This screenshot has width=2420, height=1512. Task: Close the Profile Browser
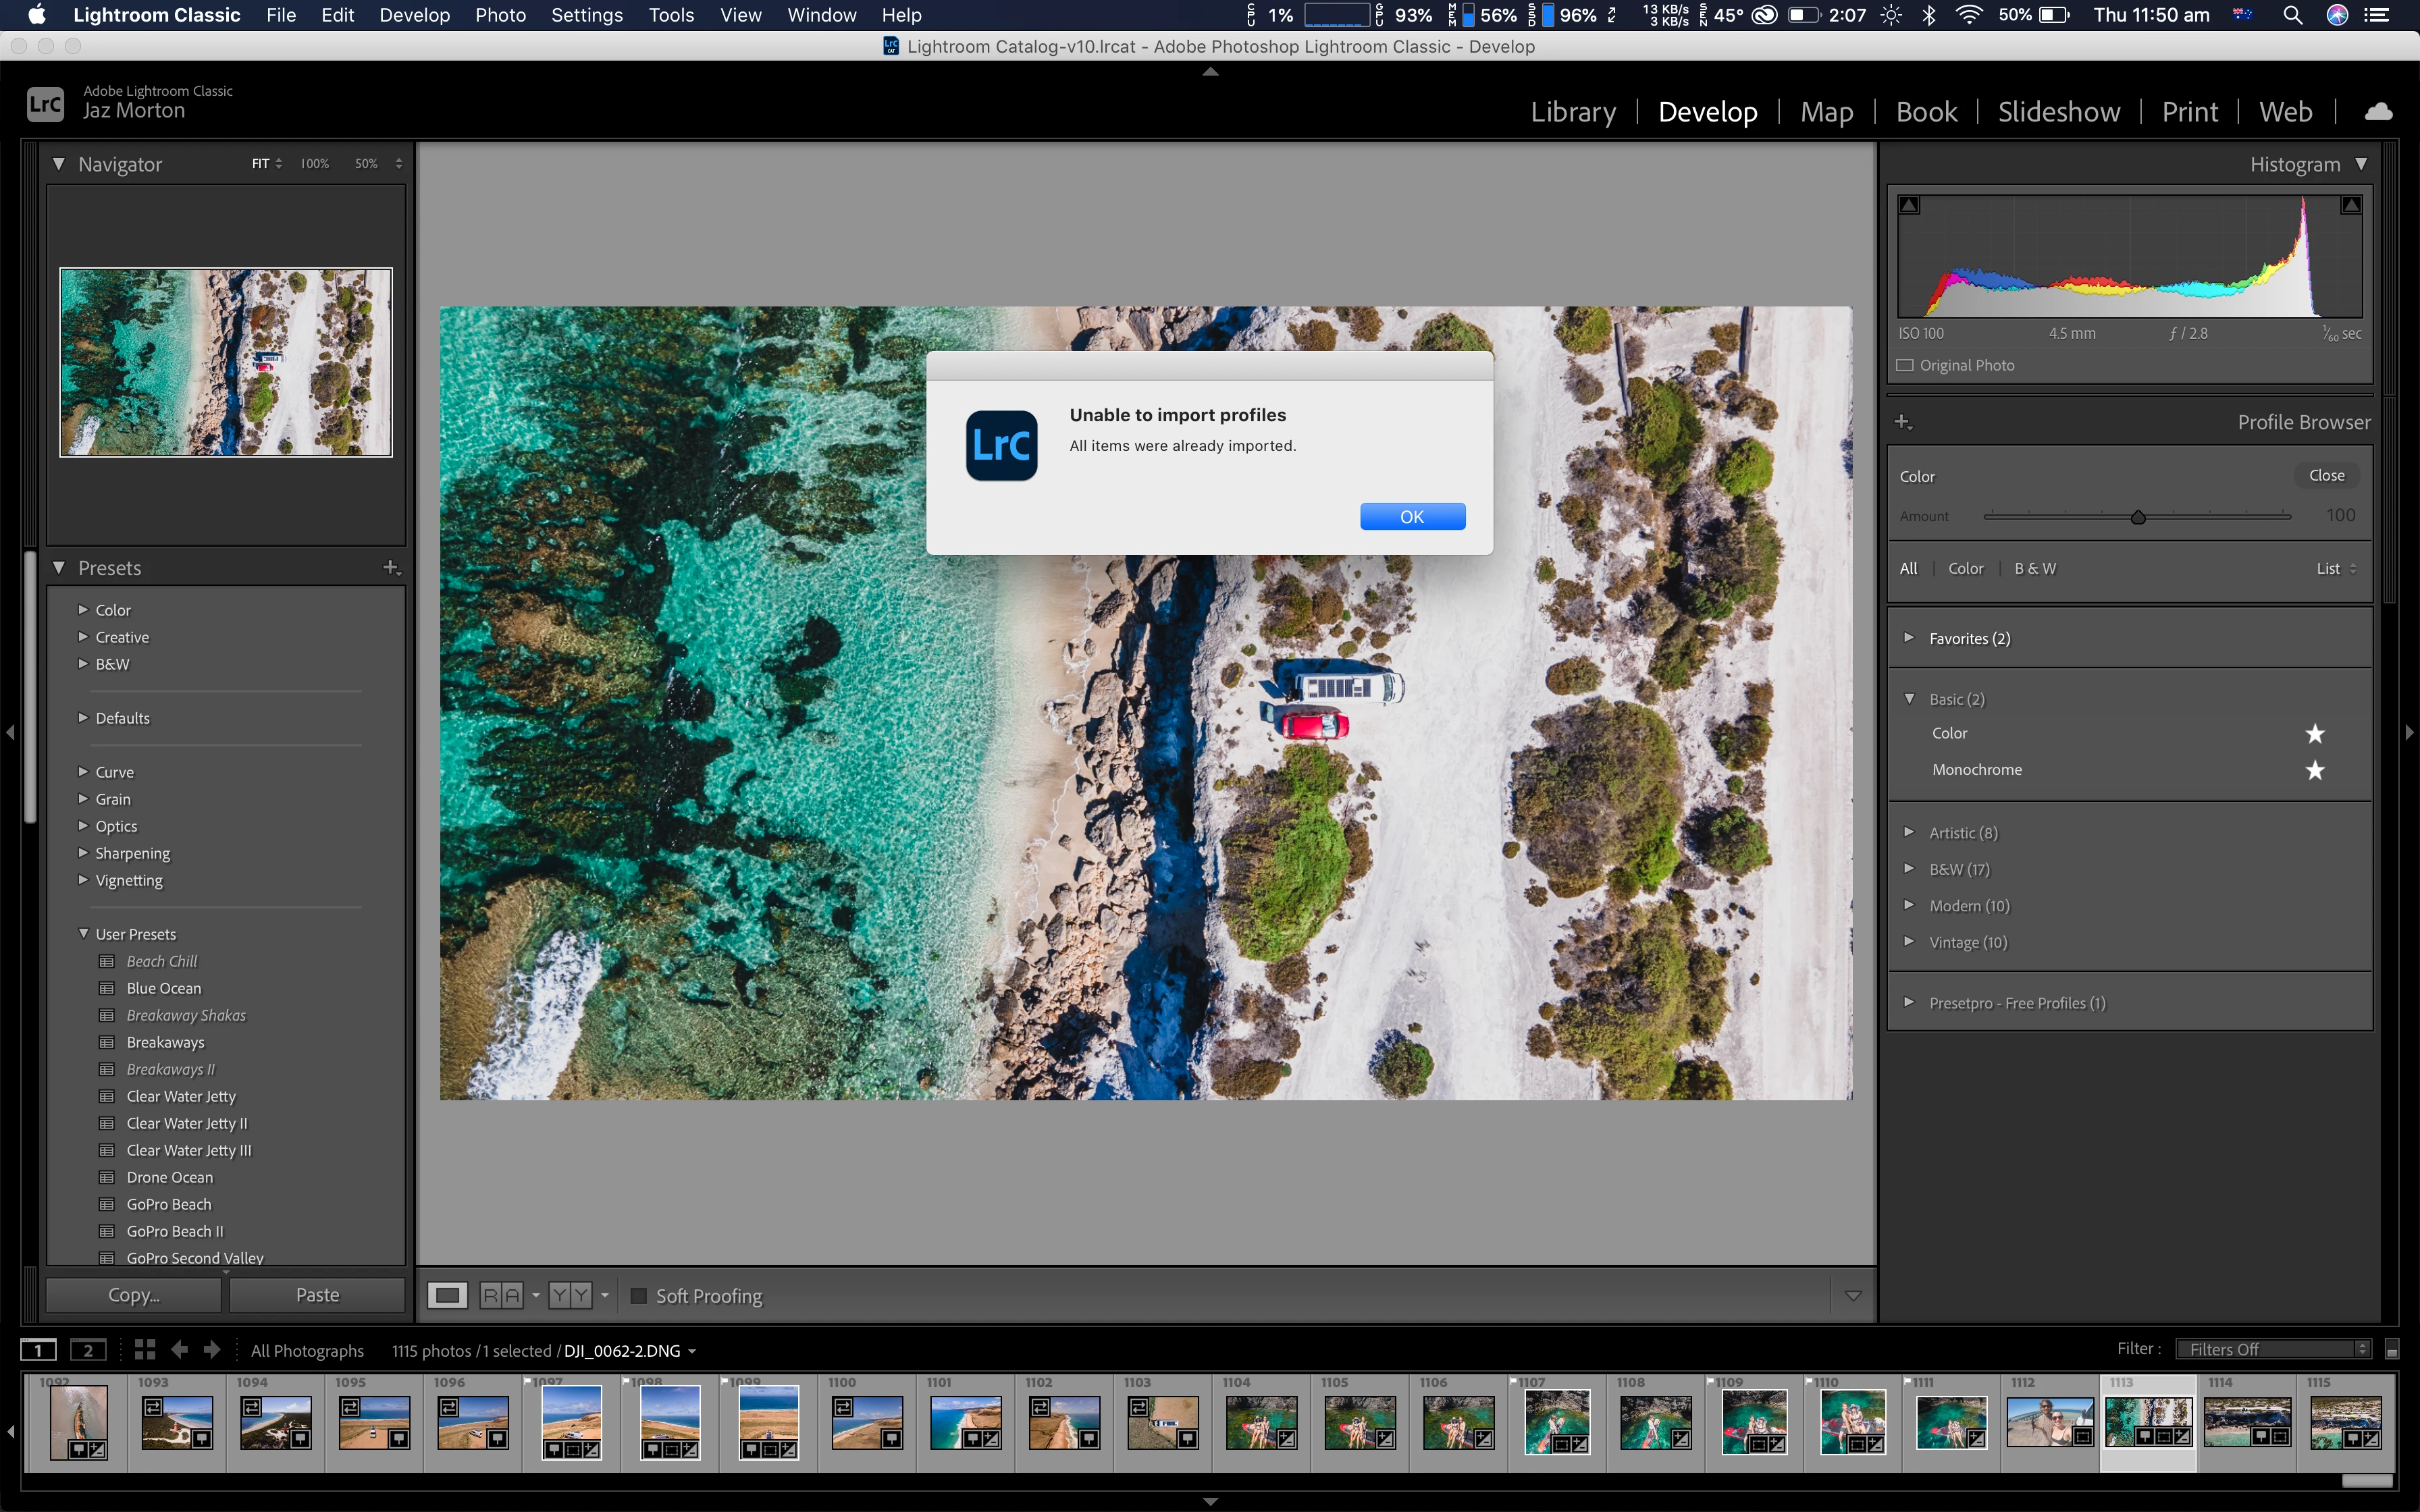(x=2326, y=476)
